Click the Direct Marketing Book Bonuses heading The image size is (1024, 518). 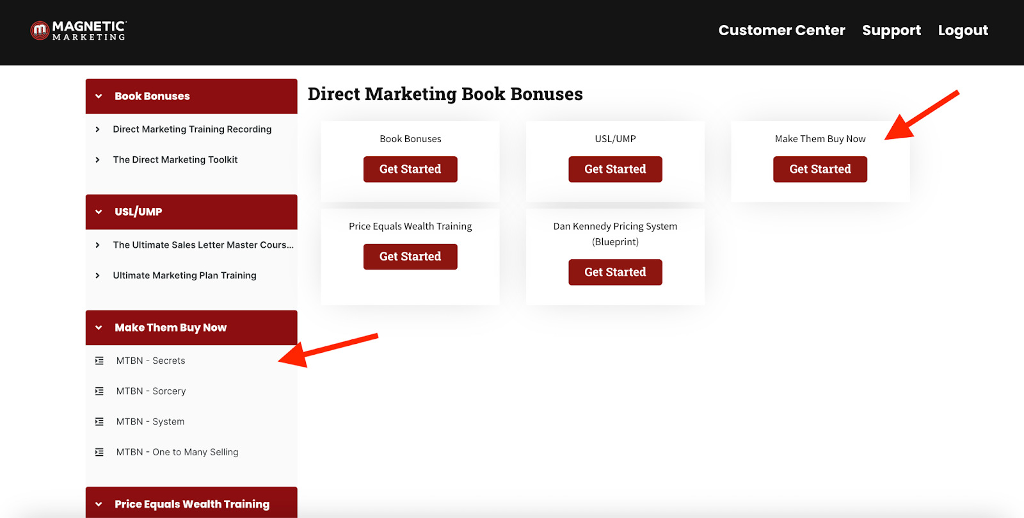click(x=445, y=94)
